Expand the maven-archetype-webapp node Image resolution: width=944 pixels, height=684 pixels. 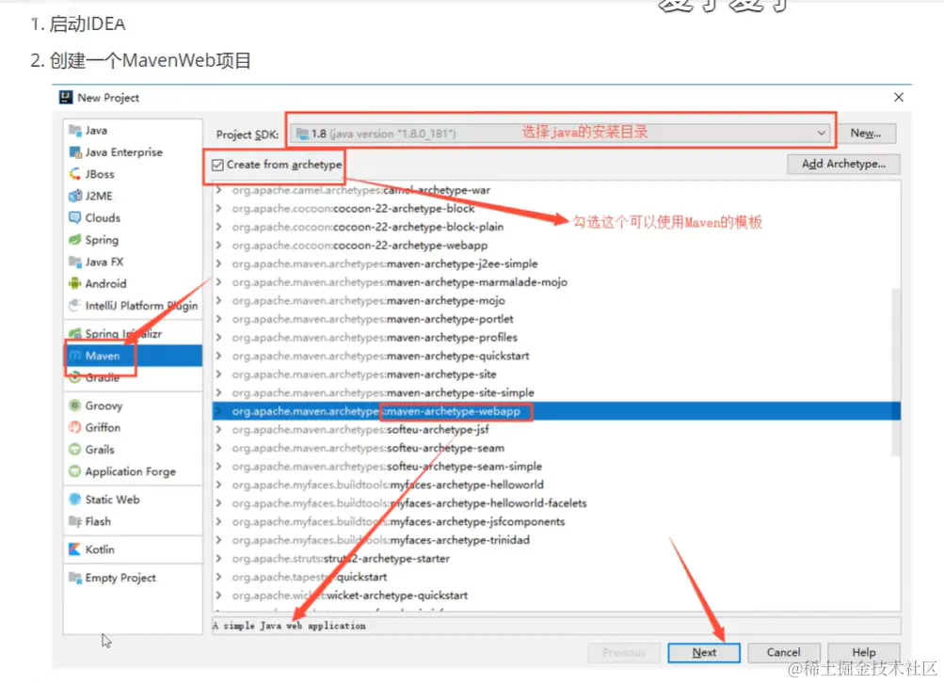(x=219, y=411)
